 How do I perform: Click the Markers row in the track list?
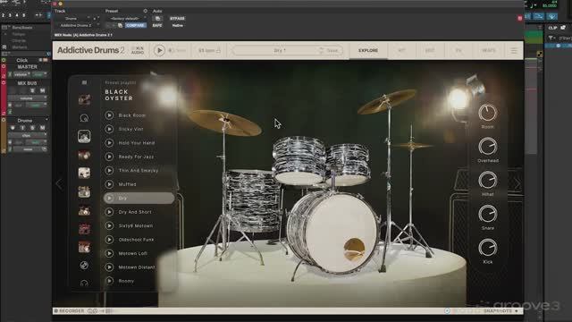20,47
